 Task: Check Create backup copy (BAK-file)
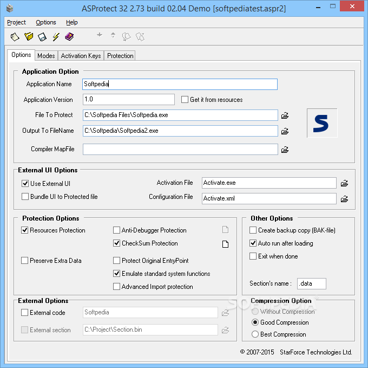pyautogui.click(x=253, y=230)
